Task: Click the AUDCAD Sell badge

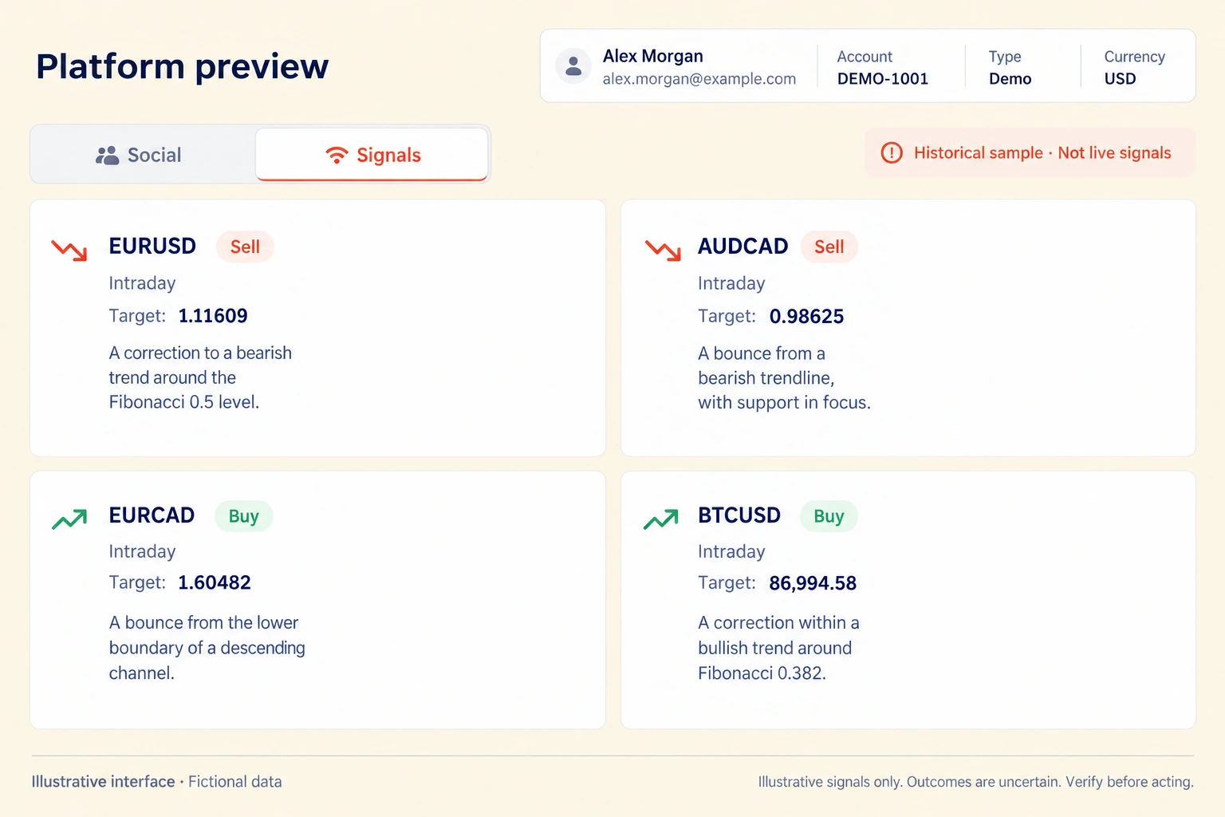Action: pos(829,247)
